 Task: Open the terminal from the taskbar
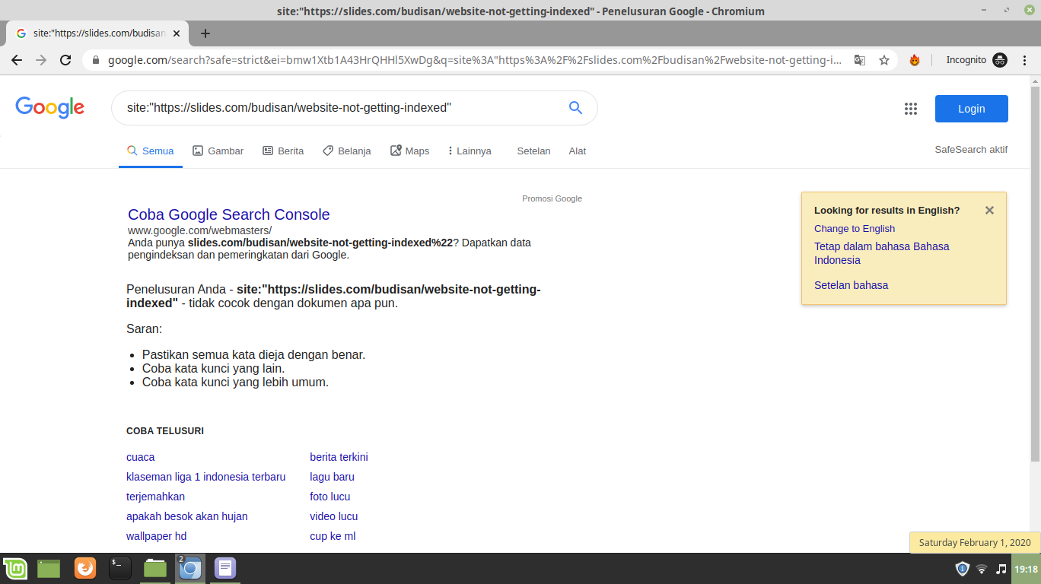pyautogui.click(x=120, y=568)
